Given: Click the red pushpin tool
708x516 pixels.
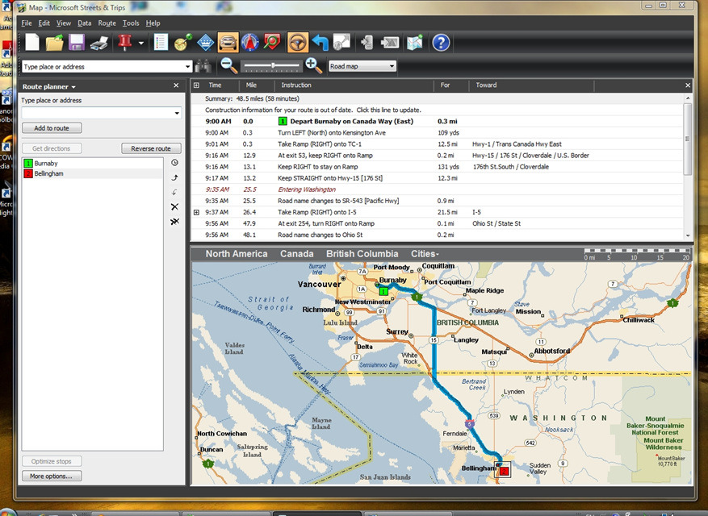Looking at the screenshot, I should (124, 42).
